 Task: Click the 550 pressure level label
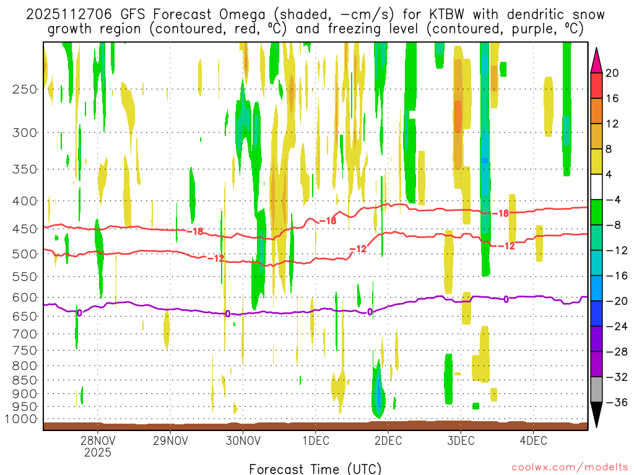(25, 276)
